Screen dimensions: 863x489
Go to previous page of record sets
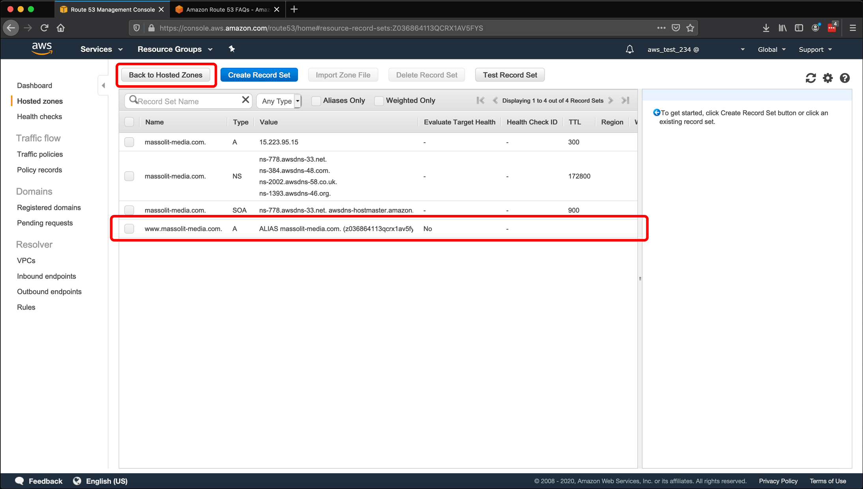point(495,100)
